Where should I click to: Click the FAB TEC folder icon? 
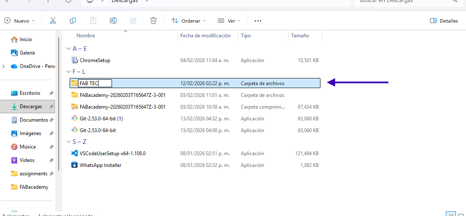pos(74,83)
